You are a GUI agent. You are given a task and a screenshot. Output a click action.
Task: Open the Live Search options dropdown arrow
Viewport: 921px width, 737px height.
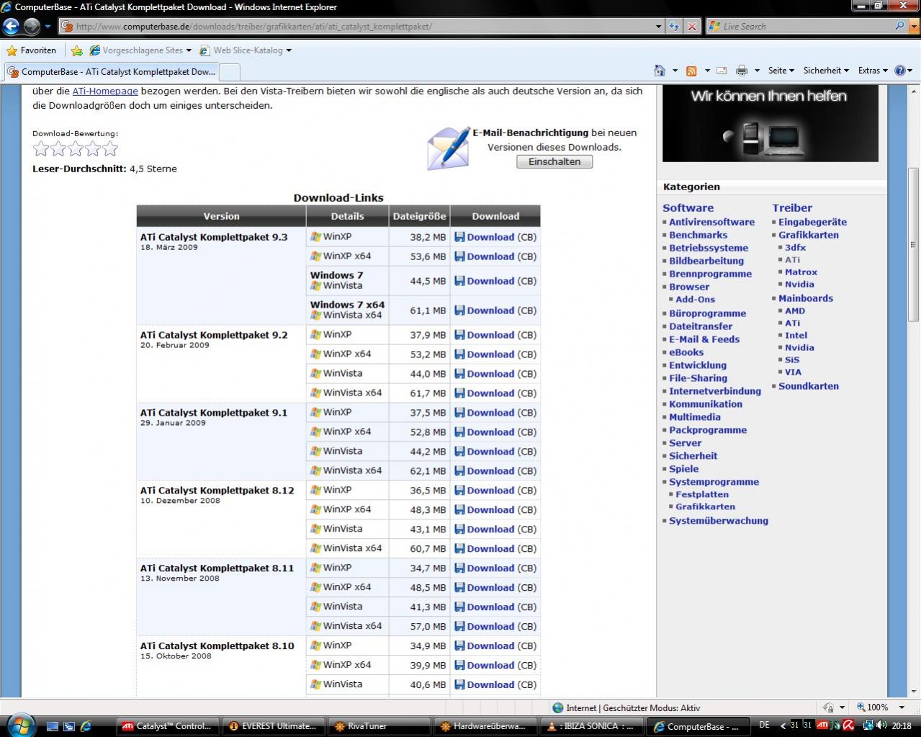point(913,26)
